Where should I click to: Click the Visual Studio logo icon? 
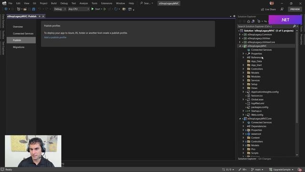tap(4, 3)
